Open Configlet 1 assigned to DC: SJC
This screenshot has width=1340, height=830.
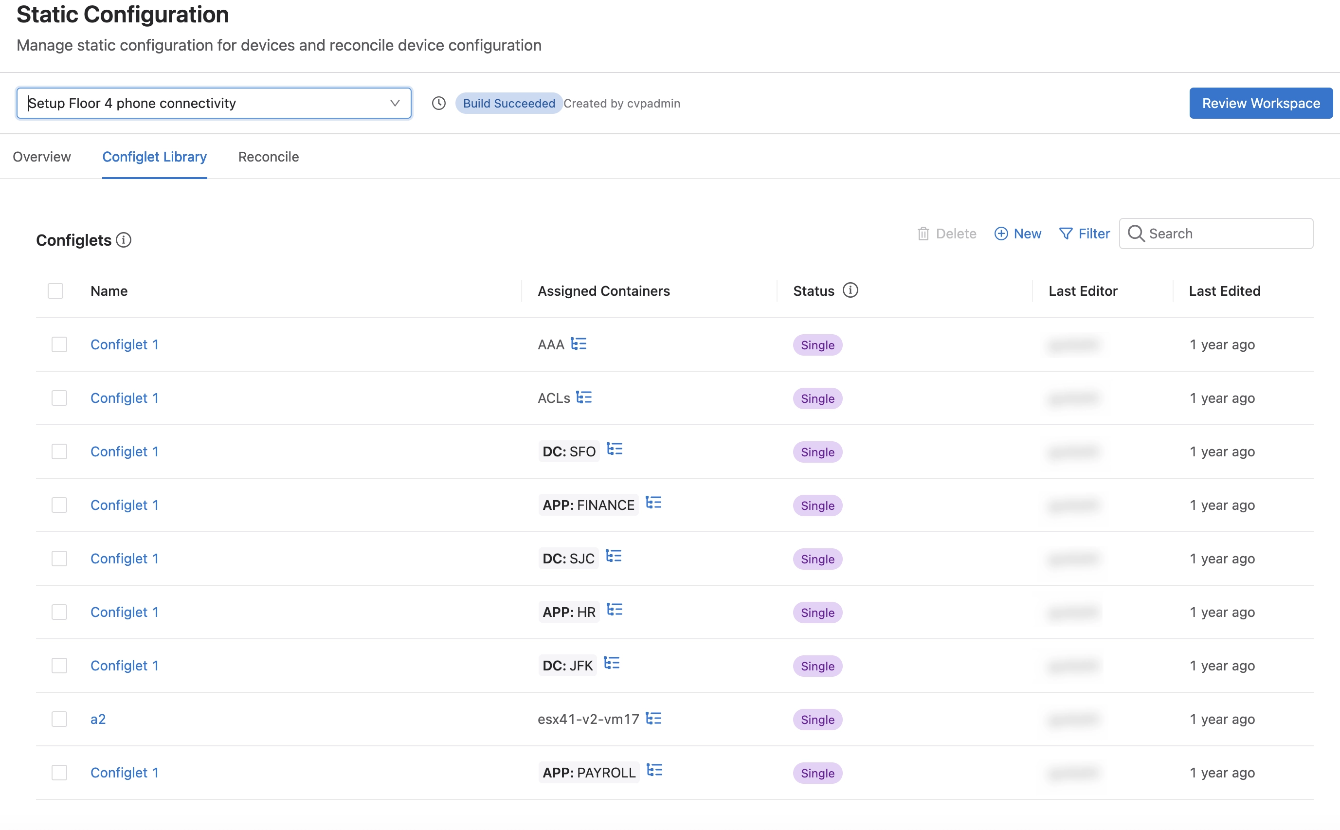(125, 559)
